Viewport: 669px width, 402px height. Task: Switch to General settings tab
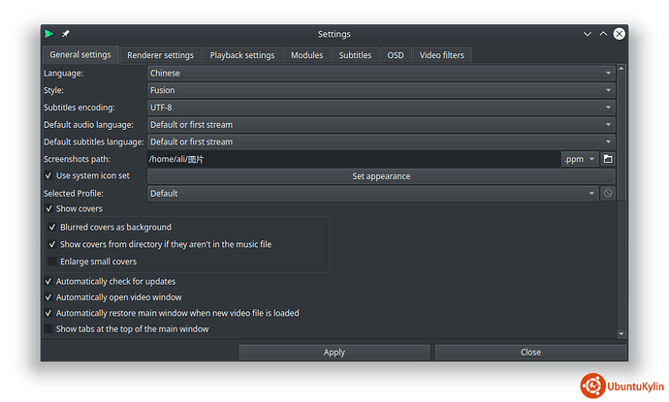80,54
